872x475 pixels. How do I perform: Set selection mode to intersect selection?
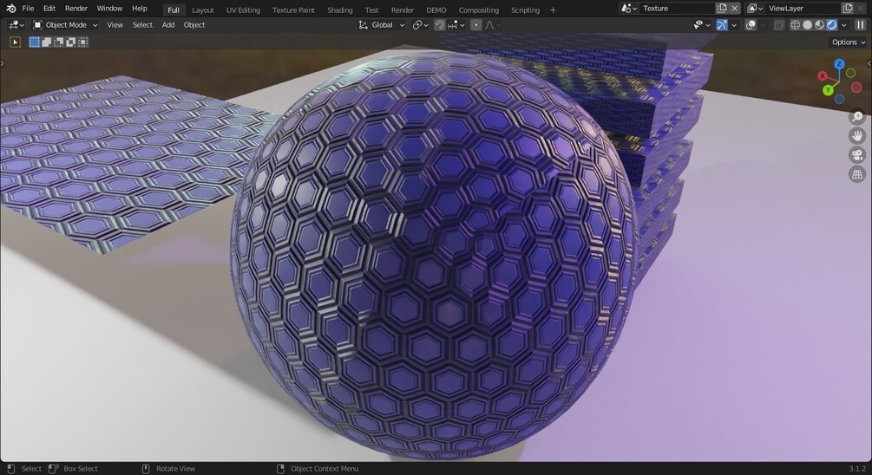(83, 42)
